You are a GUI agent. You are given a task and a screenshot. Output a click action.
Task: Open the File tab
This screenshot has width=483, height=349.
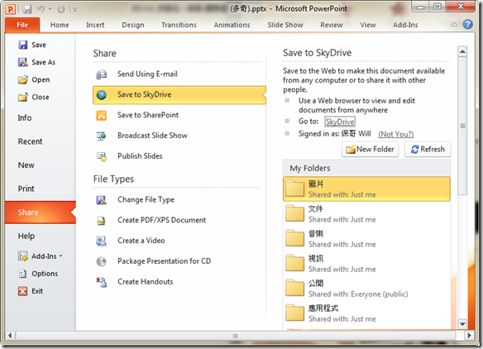pyautogui.click(x=22, y=25)
